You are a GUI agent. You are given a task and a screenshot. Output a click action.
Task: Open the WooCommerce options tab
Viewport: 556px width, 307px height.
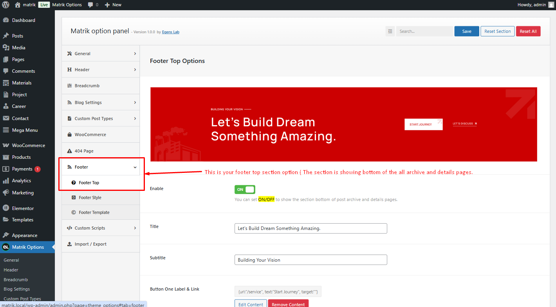pyautogui.click(x=101, y=135)
